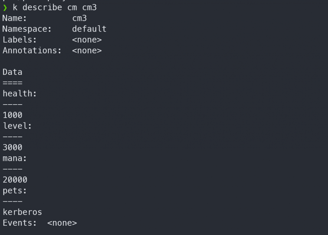This screenshot has height=235, width=328.
Task: Click the Labels <none> value
Action: coord(87,40)
